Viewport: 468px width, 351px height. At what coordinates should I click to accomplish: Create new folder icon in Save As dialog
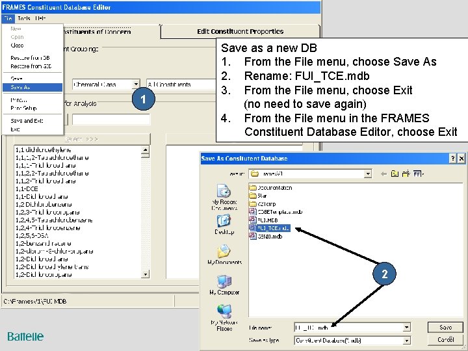406,174
